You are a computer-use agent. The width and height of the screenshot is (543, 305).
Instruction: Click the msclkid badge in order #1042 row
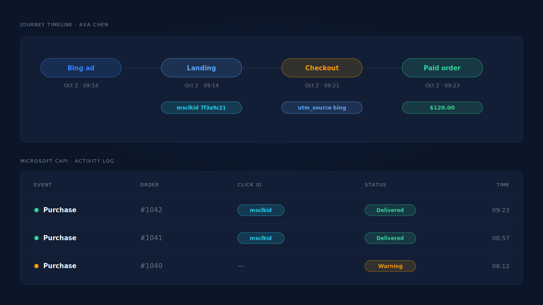pyautogui.click(x=261, y=210)
